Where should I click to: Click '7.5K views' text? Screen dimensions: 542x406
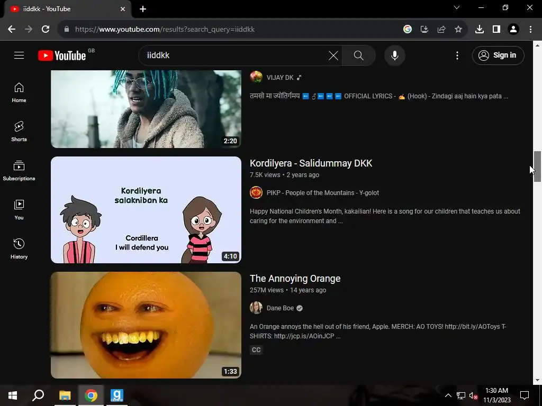pos(265,175)
